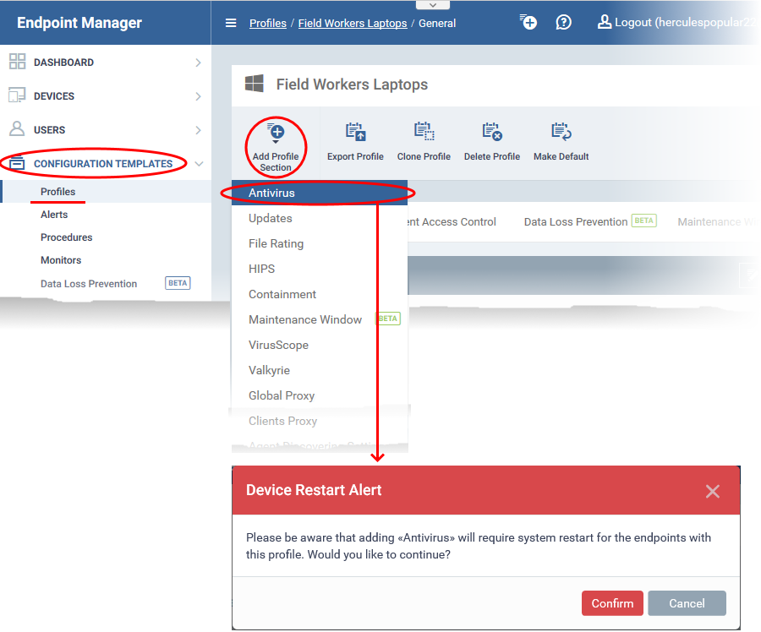
Task: Choose Containment from profile section menu
Action: (x=282, y=294)
